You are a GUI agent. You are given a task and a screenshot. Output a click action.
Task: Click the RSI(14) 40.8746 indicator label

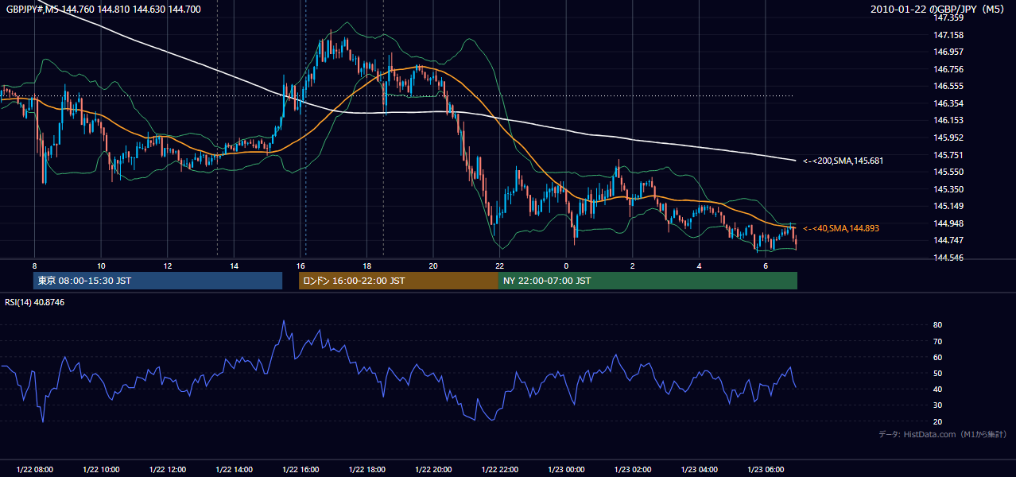click(34, 302)
